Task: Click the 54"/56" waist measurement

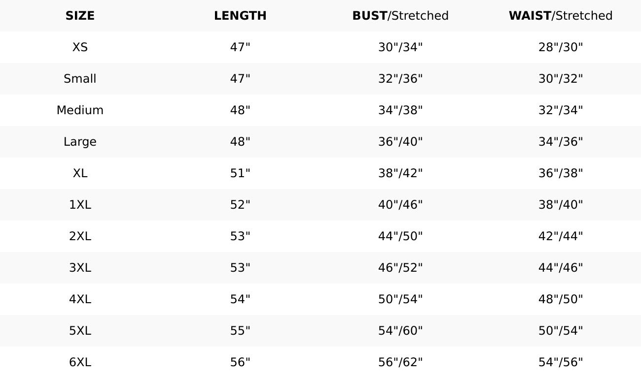Action: [x=561, y=362]
